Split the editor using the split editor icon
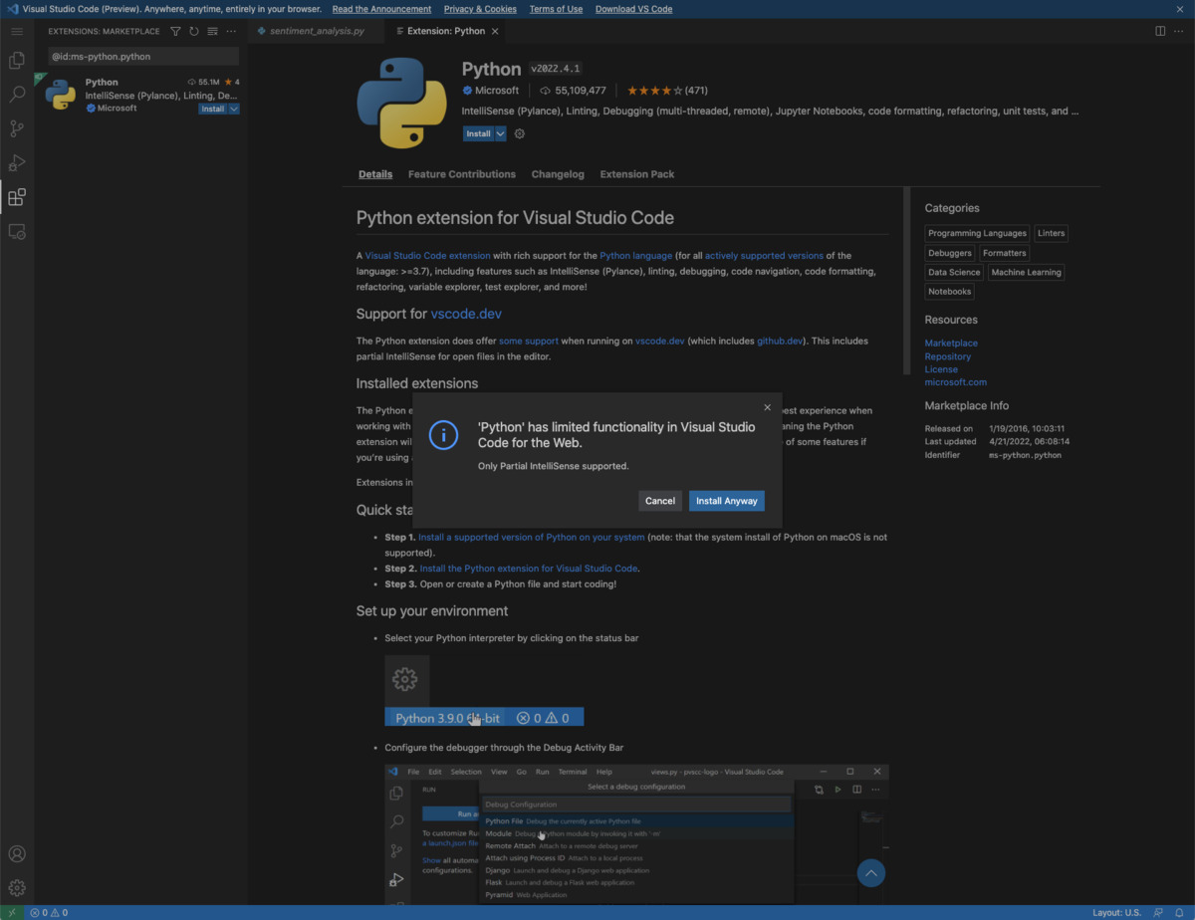The height and width of the screenshot is (920, 1195). 1159,31
